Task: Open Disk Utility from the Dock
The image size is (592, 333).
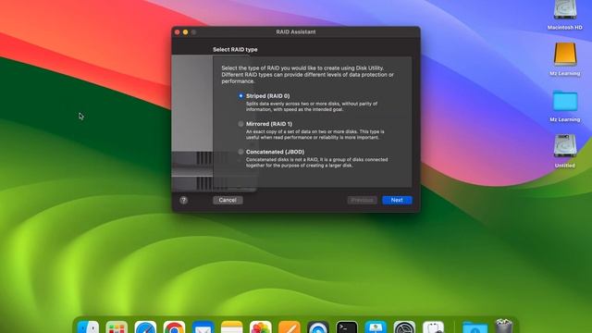Action: 433,327
